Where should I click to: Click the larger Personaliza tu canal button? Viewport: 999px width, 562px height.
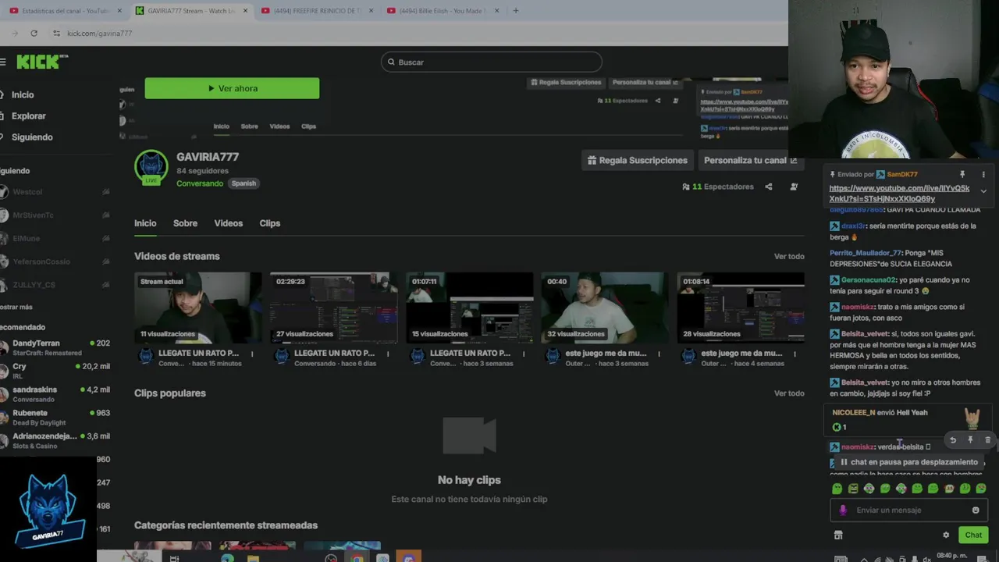pos(750,160)
